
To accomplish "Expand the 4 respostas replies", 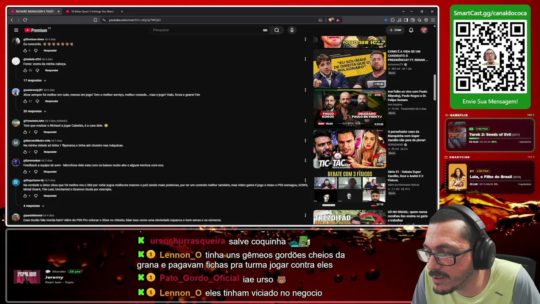I will (x=34, y=206).
